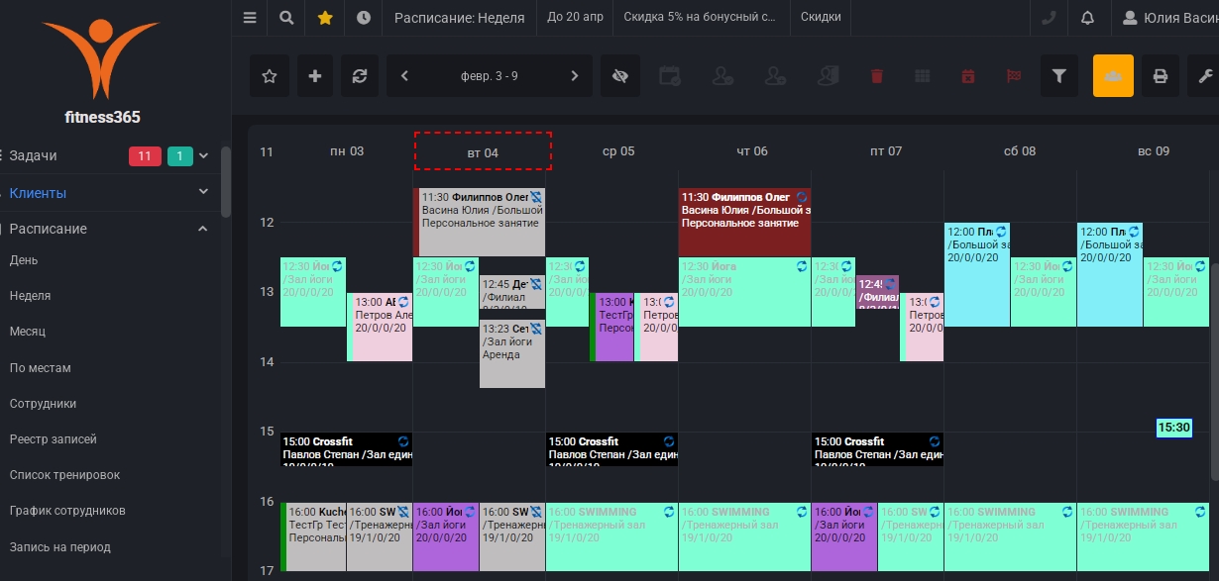Image resolution: width=1219 pixels, height=581 pixels.
Task: Go to the next week arrow
Action: pyautogui.click(x=575, y=76)
